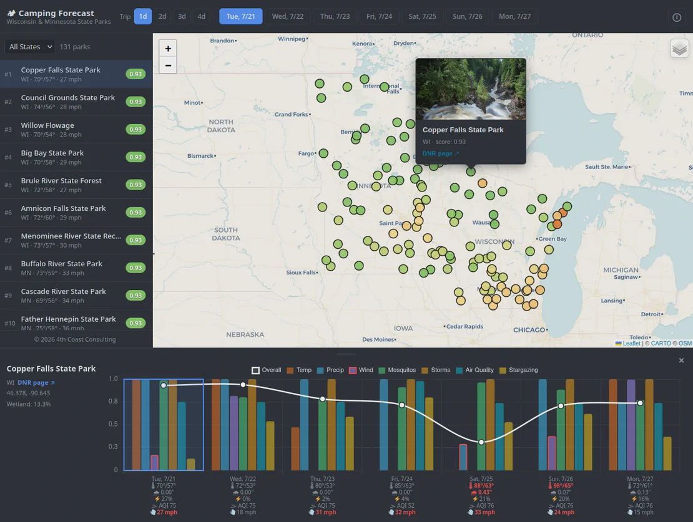
Task: Close the park forecast chart panel
Action: pyautogui.click(x=681, y=360)
